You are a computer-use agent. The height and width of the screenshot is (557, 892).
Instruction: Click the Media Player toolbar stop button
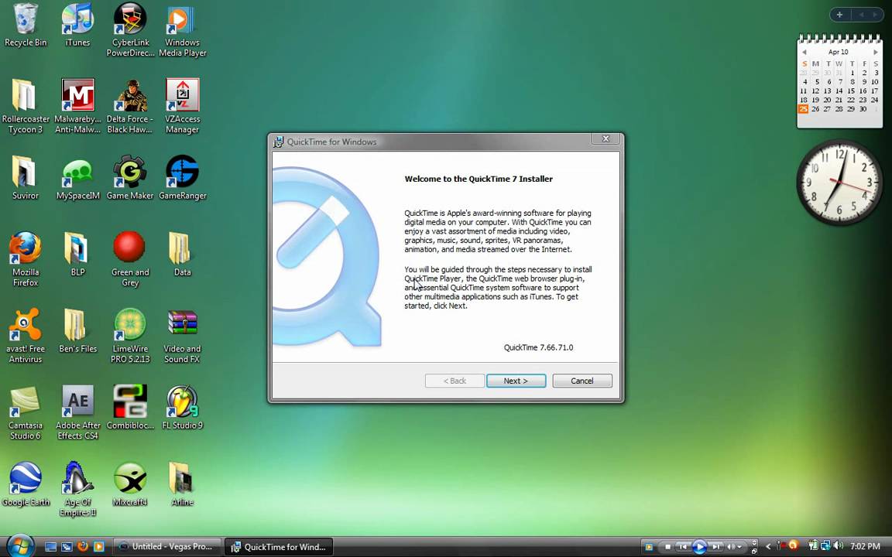pos(667,547)
